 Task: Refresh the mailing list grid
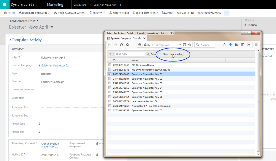110,54
